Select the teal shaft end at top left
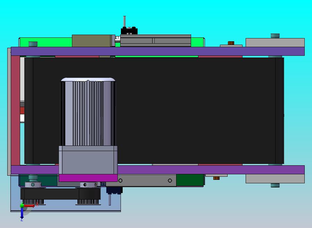This screenshot has width=312, height=228. coord(33,44)
